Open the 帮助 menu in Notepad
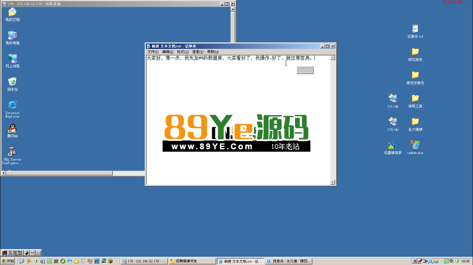Viewport: 473px width, 265px height. [x=213, y=52]
